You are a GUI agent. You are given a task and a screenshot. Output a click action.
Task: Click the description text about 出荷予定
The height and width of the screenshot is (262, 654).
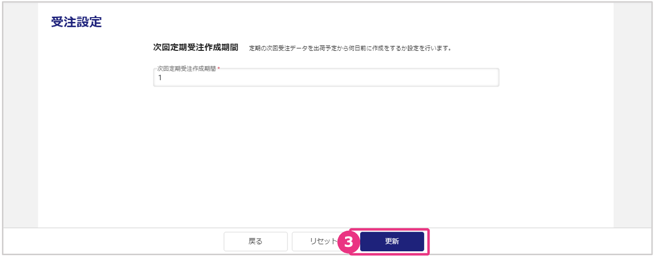click(x=349, y=48)
